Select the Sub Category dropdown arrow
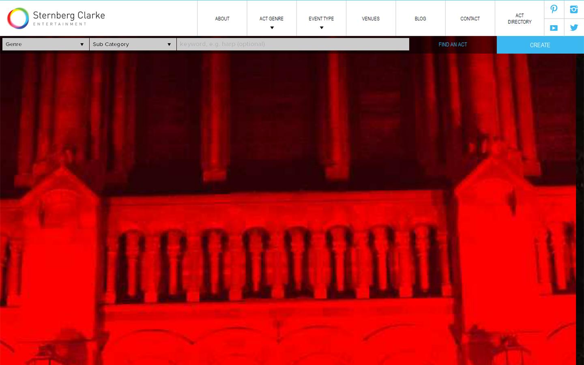Screen dimensions: 584x365 (x=169, y=44)
